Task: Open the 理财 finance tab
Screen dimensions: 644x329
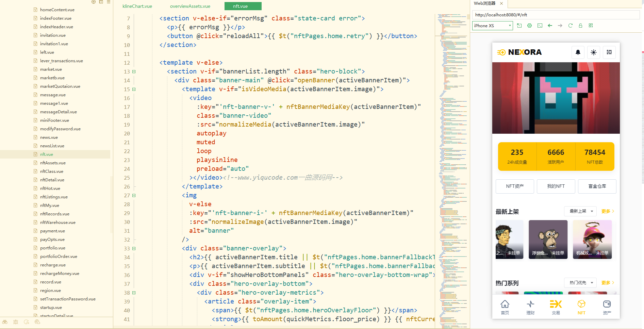Action: 530,307
